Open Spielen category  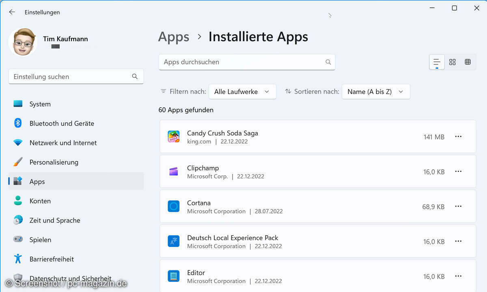click(x=76, y=240)
